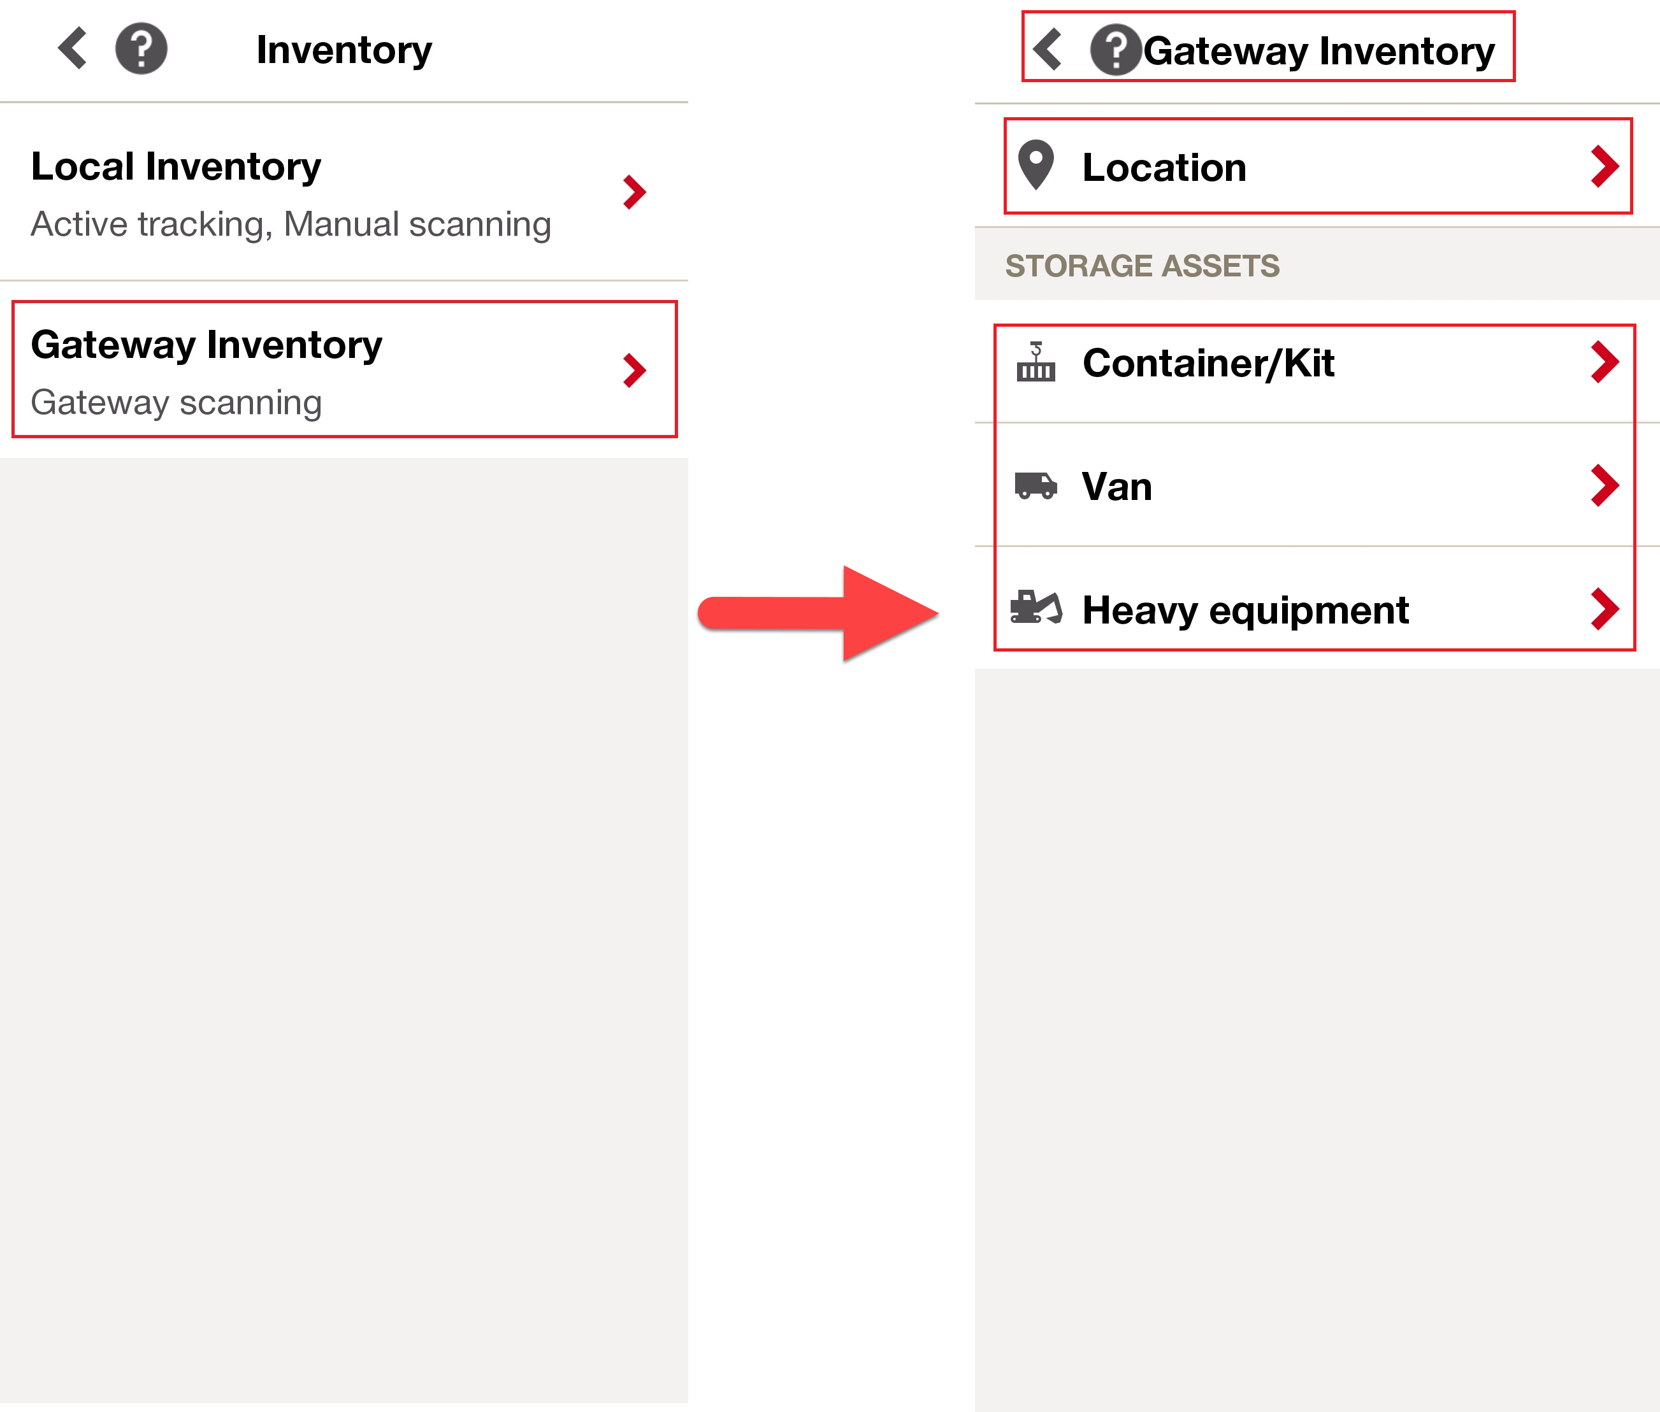Click the back arrow on Inventory screen
The height and width of the screenshot is (1412, 1660).
click(x=73, y=49)
